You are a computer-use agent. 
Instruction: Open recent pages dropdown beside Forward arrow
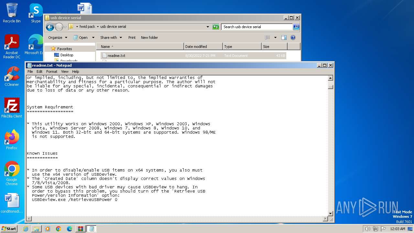pyautogui.click(x=65, y=27)
